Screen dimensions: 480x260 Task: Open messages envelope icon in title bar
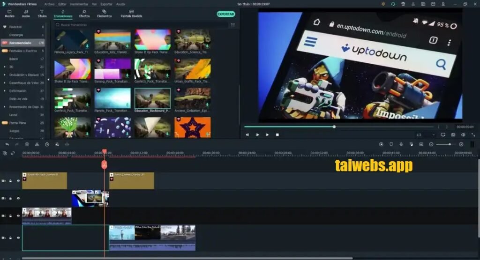pyautogui.click(x=433, y=4)
